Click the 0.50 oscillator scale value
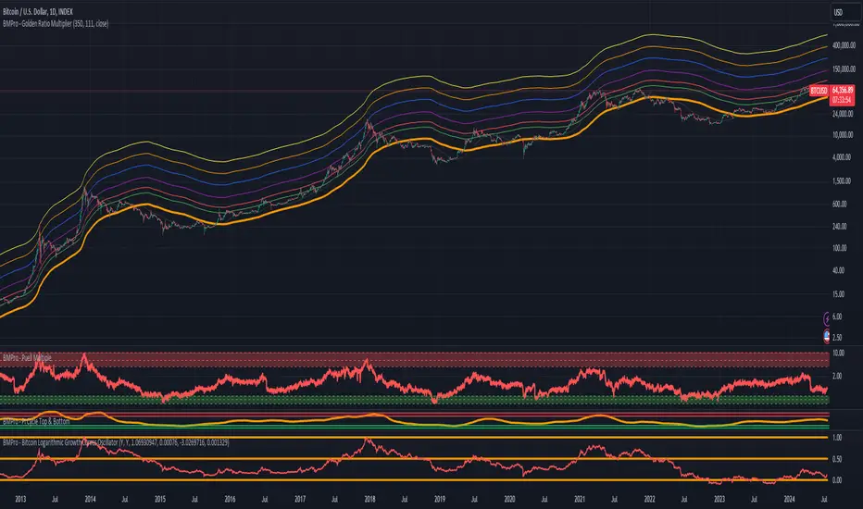Screen dimensions: 863x509 pos(837,459)
